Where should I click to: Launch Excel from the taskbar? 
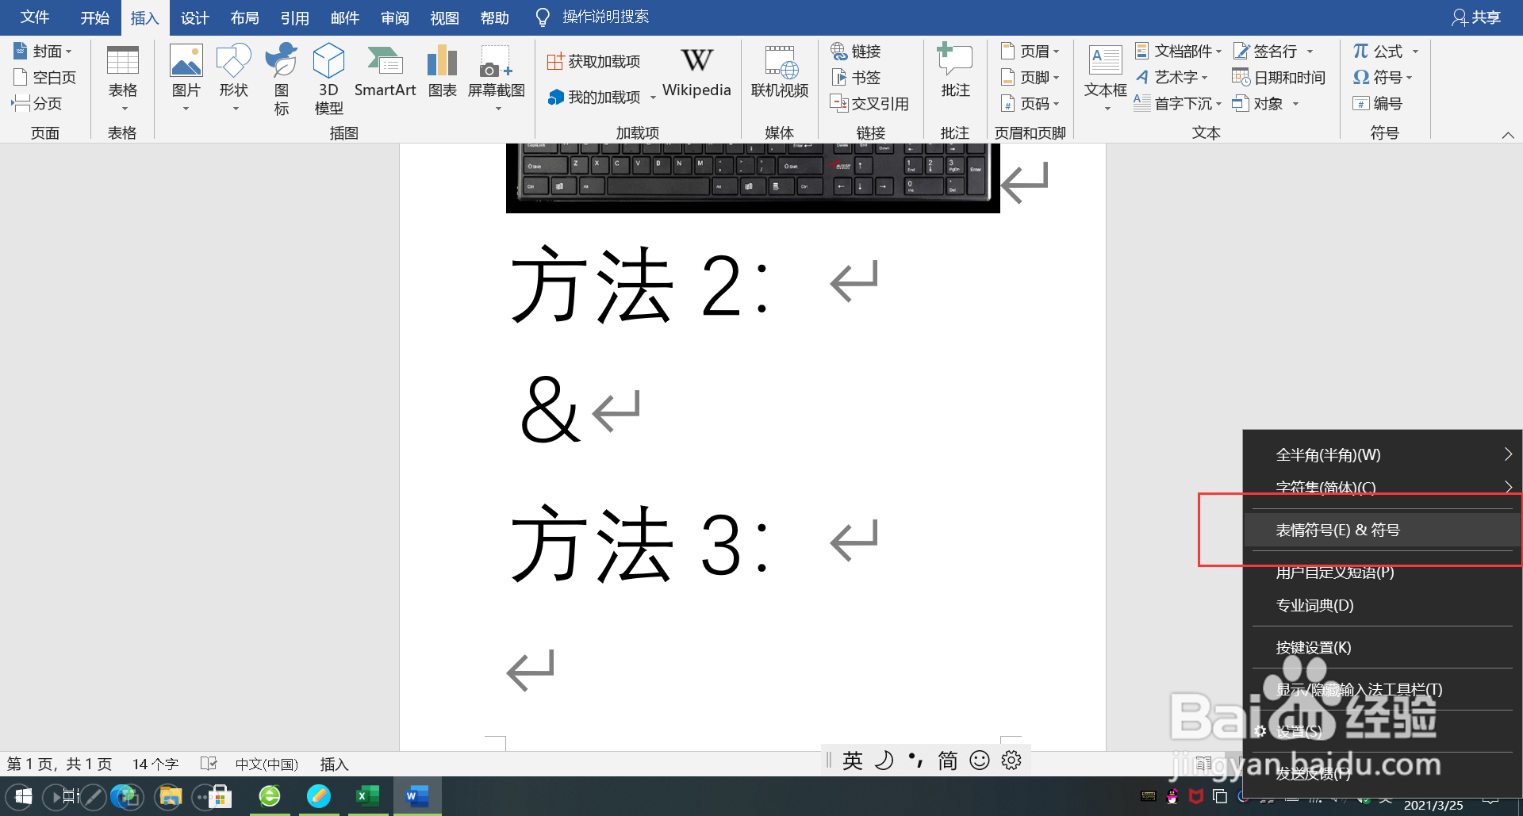[x=367, y=795]
